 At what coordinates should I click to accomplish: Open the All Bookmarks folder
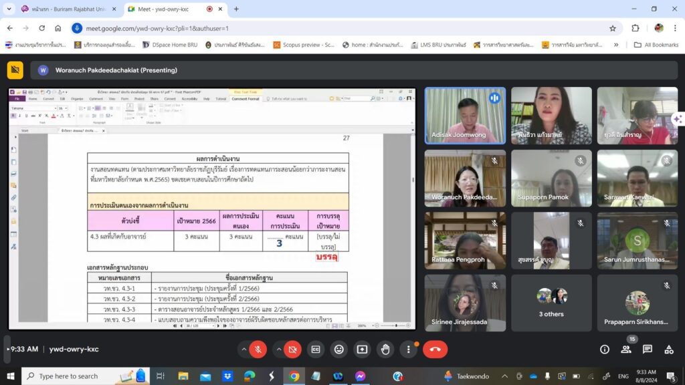pos(656,45)
